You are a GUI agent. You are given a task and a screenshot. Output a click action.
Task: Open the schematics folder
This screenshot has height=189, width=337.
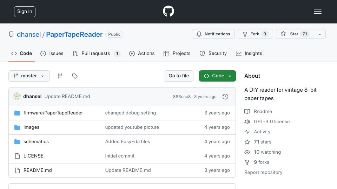coord(36,142)
